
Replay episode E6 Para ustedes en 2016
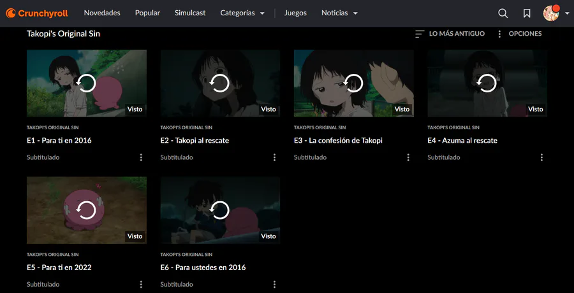point(220,210)
